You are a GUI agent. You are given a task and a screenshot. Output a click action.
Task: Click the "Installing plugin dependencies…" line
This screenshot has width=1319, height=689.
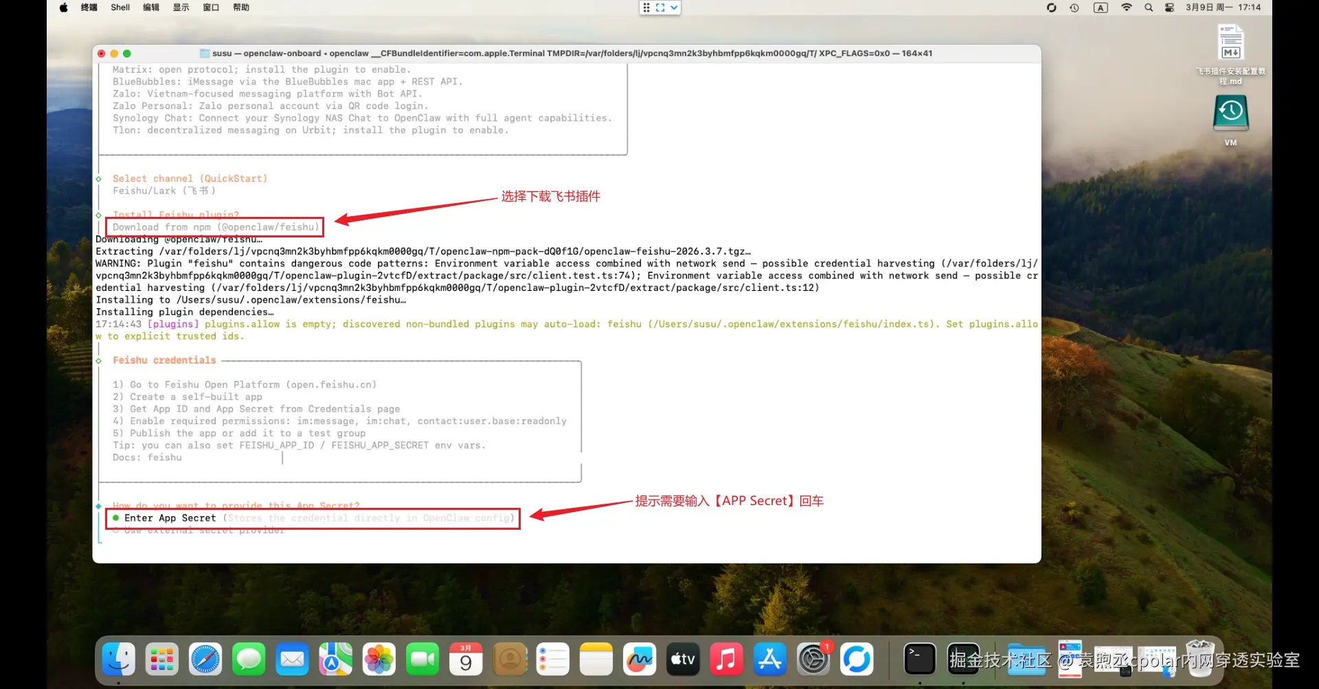click(185, 312)
